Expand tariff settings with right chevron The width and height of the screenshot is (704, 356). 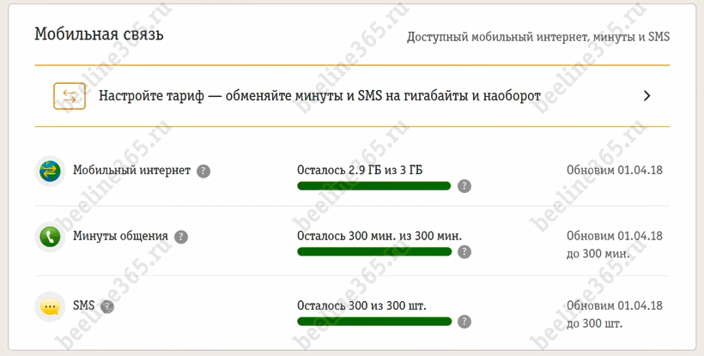[x=647, y=96]
